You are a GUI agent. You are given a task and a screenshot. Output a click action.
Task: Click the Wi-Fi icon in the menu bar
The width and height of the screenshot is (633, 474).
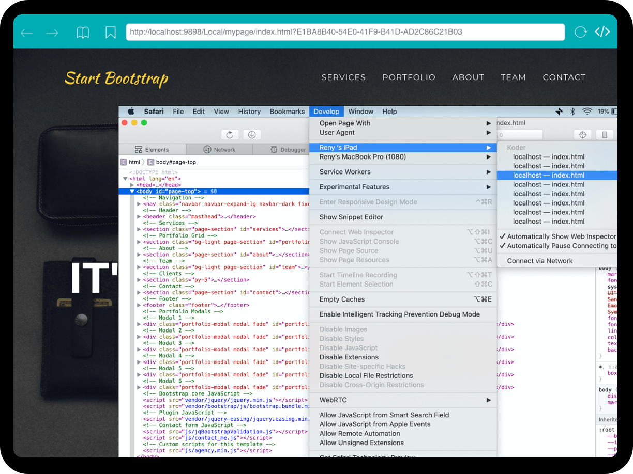click(x=587, y=111)
